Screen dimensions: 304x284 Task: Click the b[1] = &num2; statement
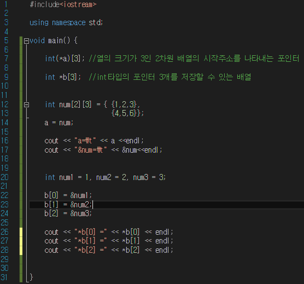68,205
